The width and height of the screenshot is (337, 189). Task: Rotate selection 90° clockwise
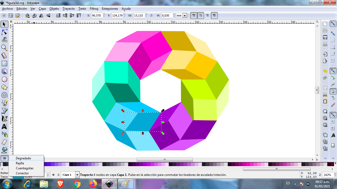coord(34,15)
